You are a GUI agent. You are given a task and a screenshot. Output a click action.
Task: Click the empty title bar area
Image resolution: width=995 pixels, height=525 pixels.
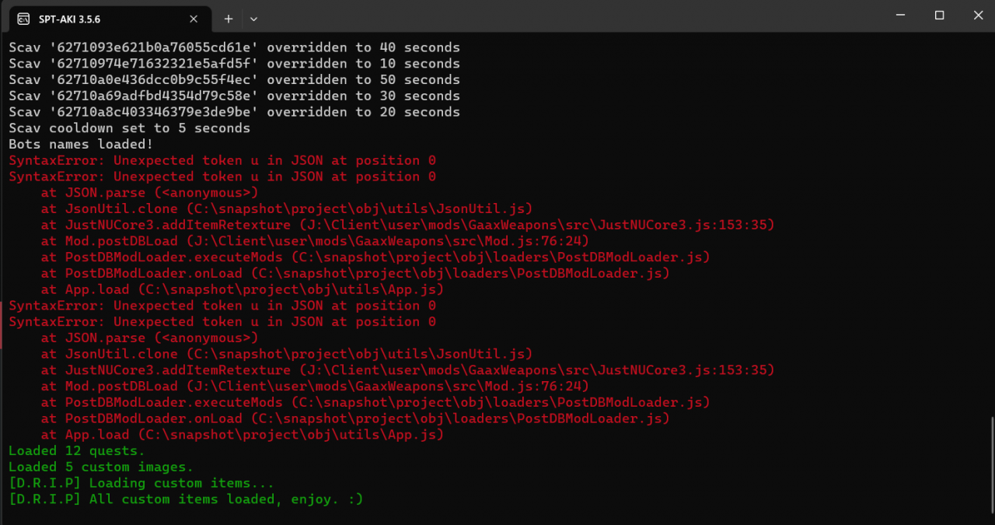coord(544,17)
